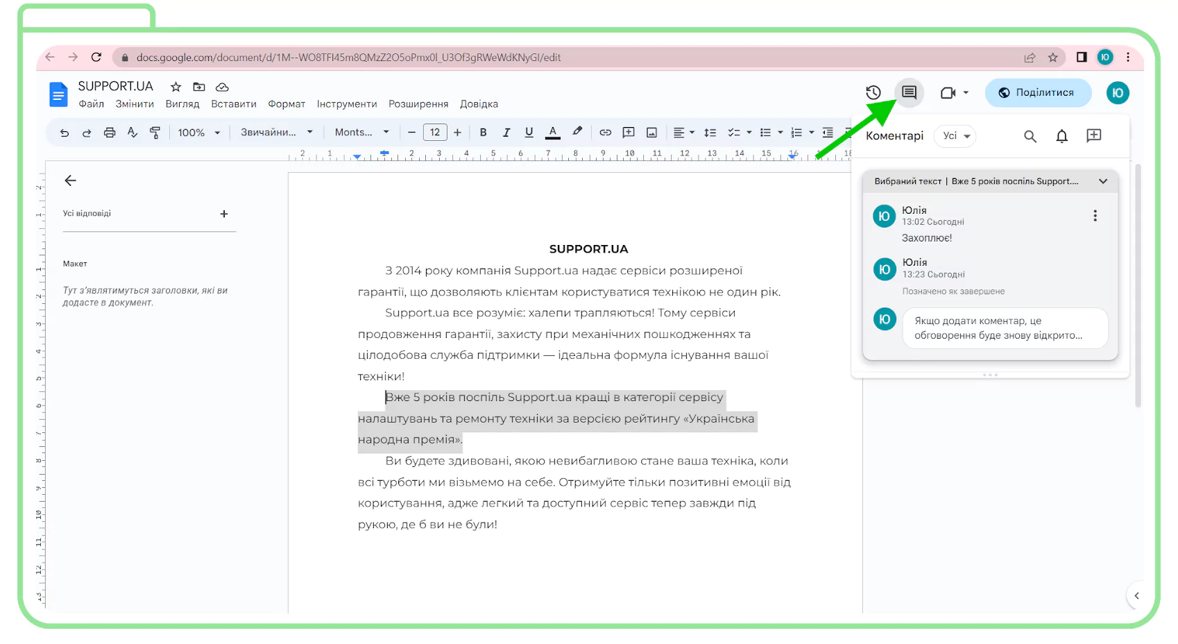This screenshot has height=644, width=1178.
Task: Toggle bold formatting
Action: [484, 133]
